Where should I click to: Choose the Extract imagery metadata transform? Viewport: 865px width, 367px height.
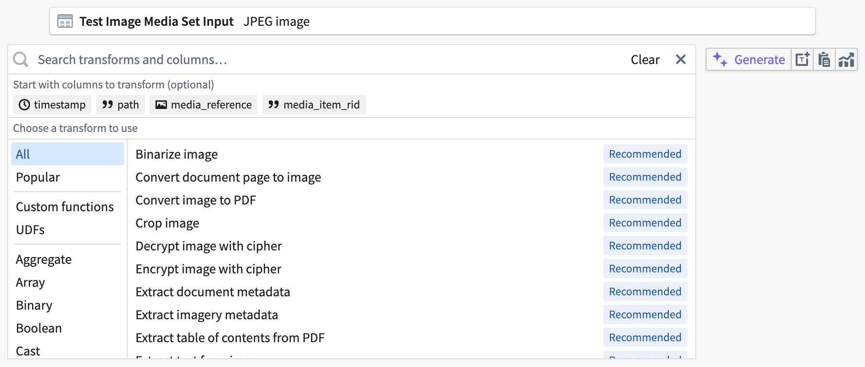(411, 314)
